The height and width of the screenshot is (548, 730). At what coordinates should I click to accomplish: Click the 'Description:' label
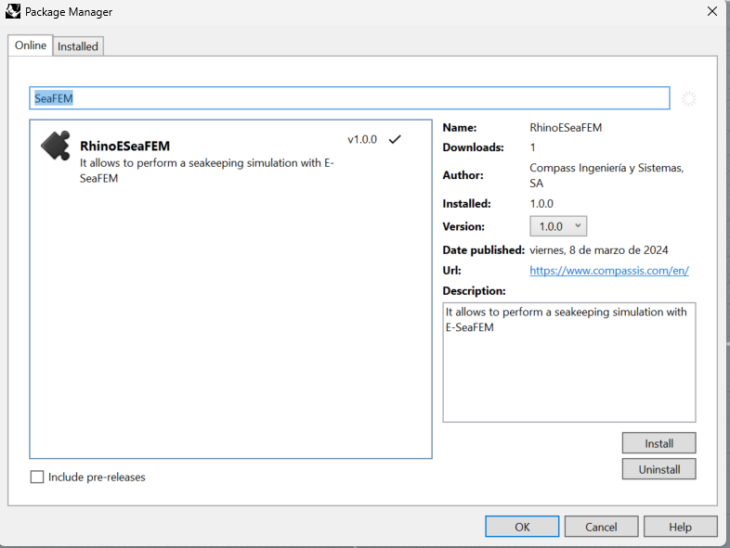[474, 291]
